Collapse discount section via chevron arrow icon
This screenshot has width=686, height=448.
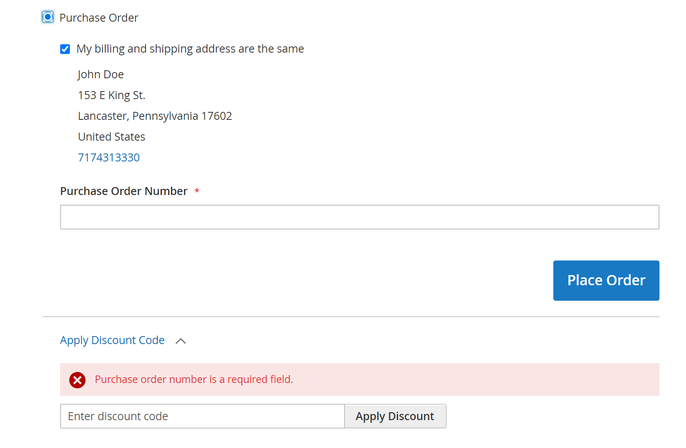coord(180,341)
